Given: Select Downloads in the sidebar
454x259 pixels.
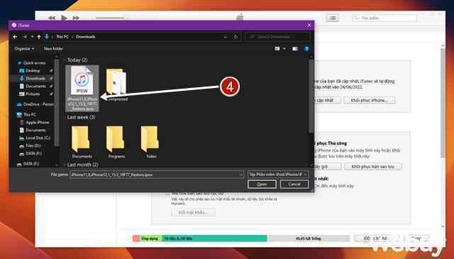Looking at the screenshot, I should pyautogui.click(x=33, y=79).
